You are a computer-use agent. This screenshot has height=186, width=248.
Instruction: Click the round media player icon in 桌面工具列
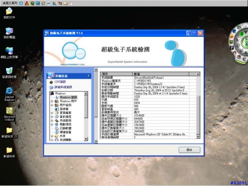[x=43, y=3]
